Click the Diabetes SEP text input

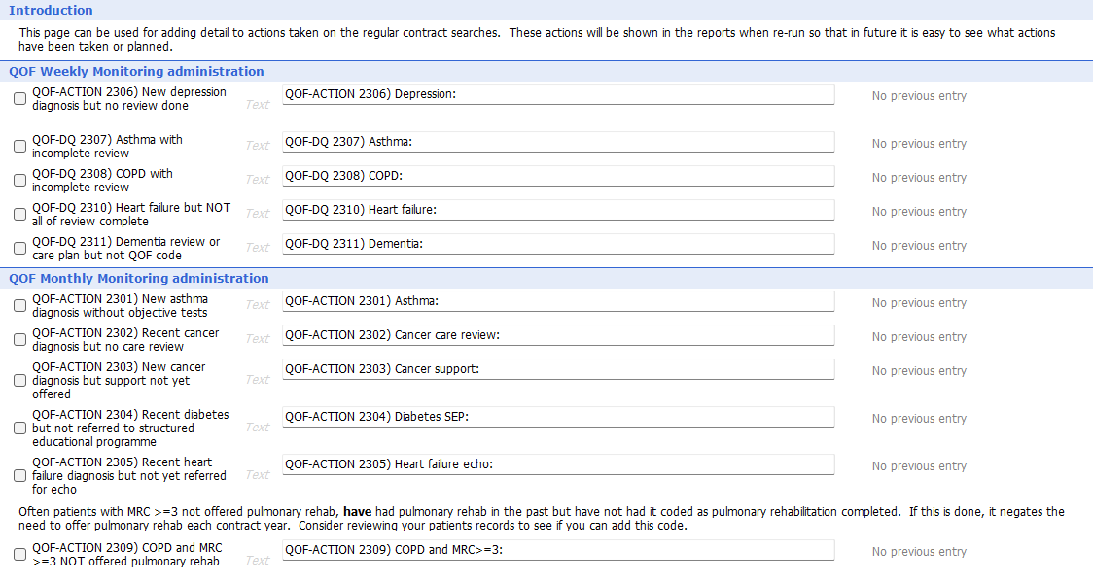tap(558, 417)
